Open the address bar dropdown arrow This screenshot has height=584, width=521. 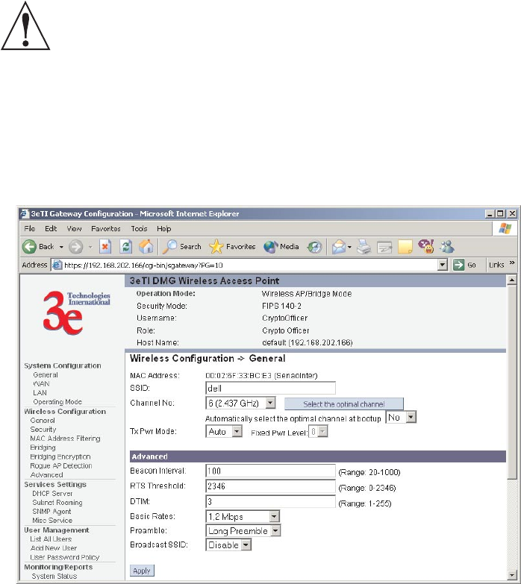click(443, 265)
